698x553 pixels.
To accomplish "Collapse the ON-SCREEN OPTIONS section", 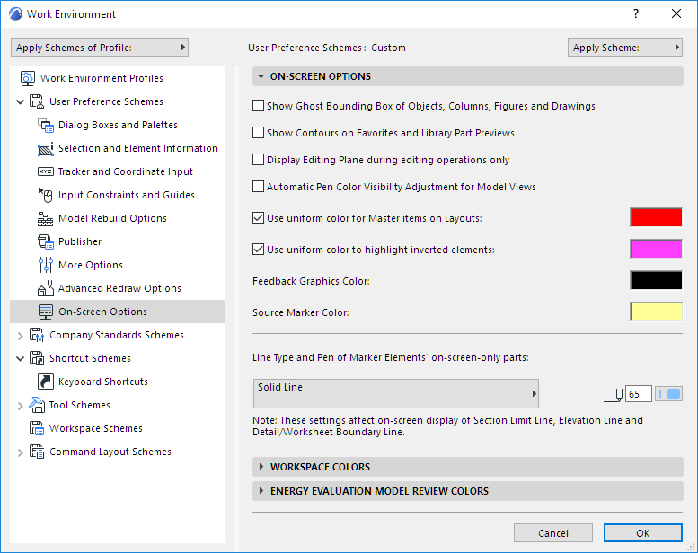I will 261,76.
